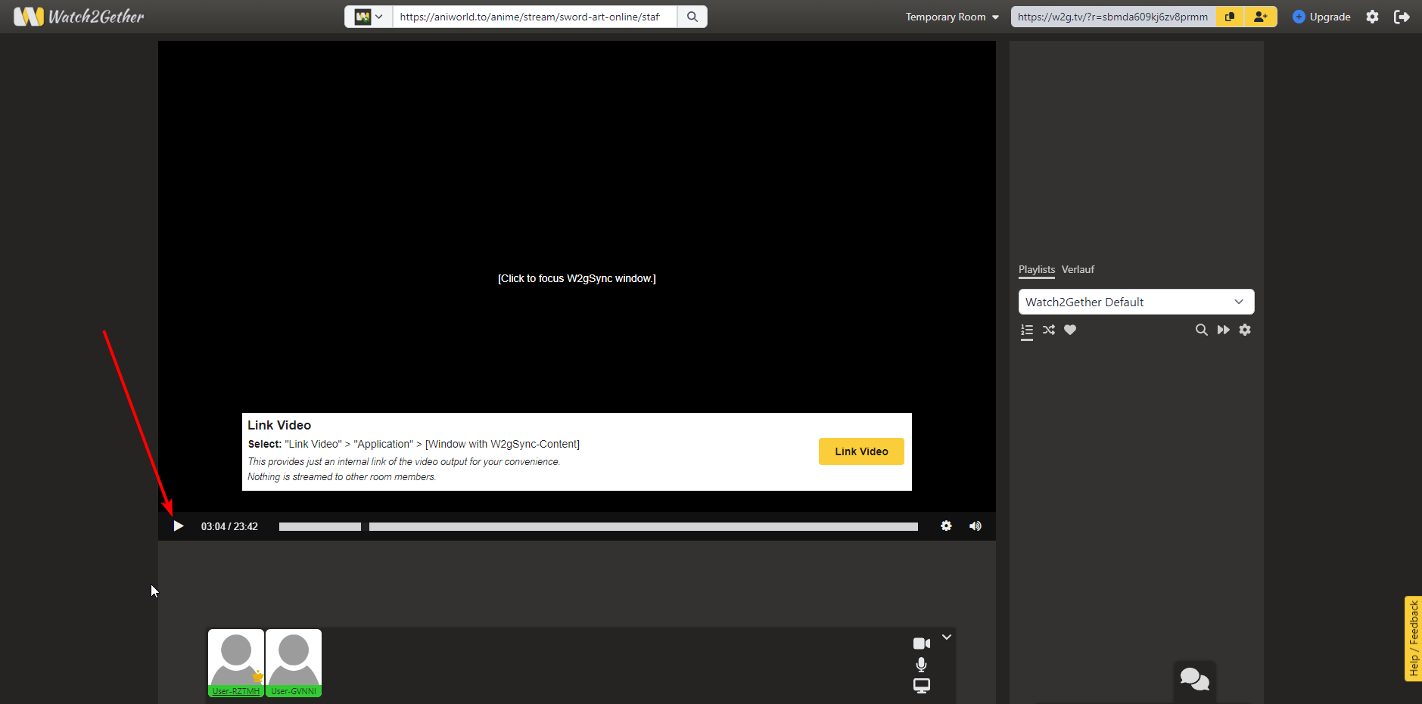Shuffle the playlist
1422x704 pixels.
pyautogui.click(x=1049, y=330)
